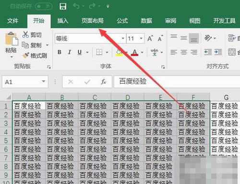The height and width of the screenshot is (184, 240).
Task: Open the 页面布局 ribbon tab
Action: pyautogui.click(x=93, y=21)
